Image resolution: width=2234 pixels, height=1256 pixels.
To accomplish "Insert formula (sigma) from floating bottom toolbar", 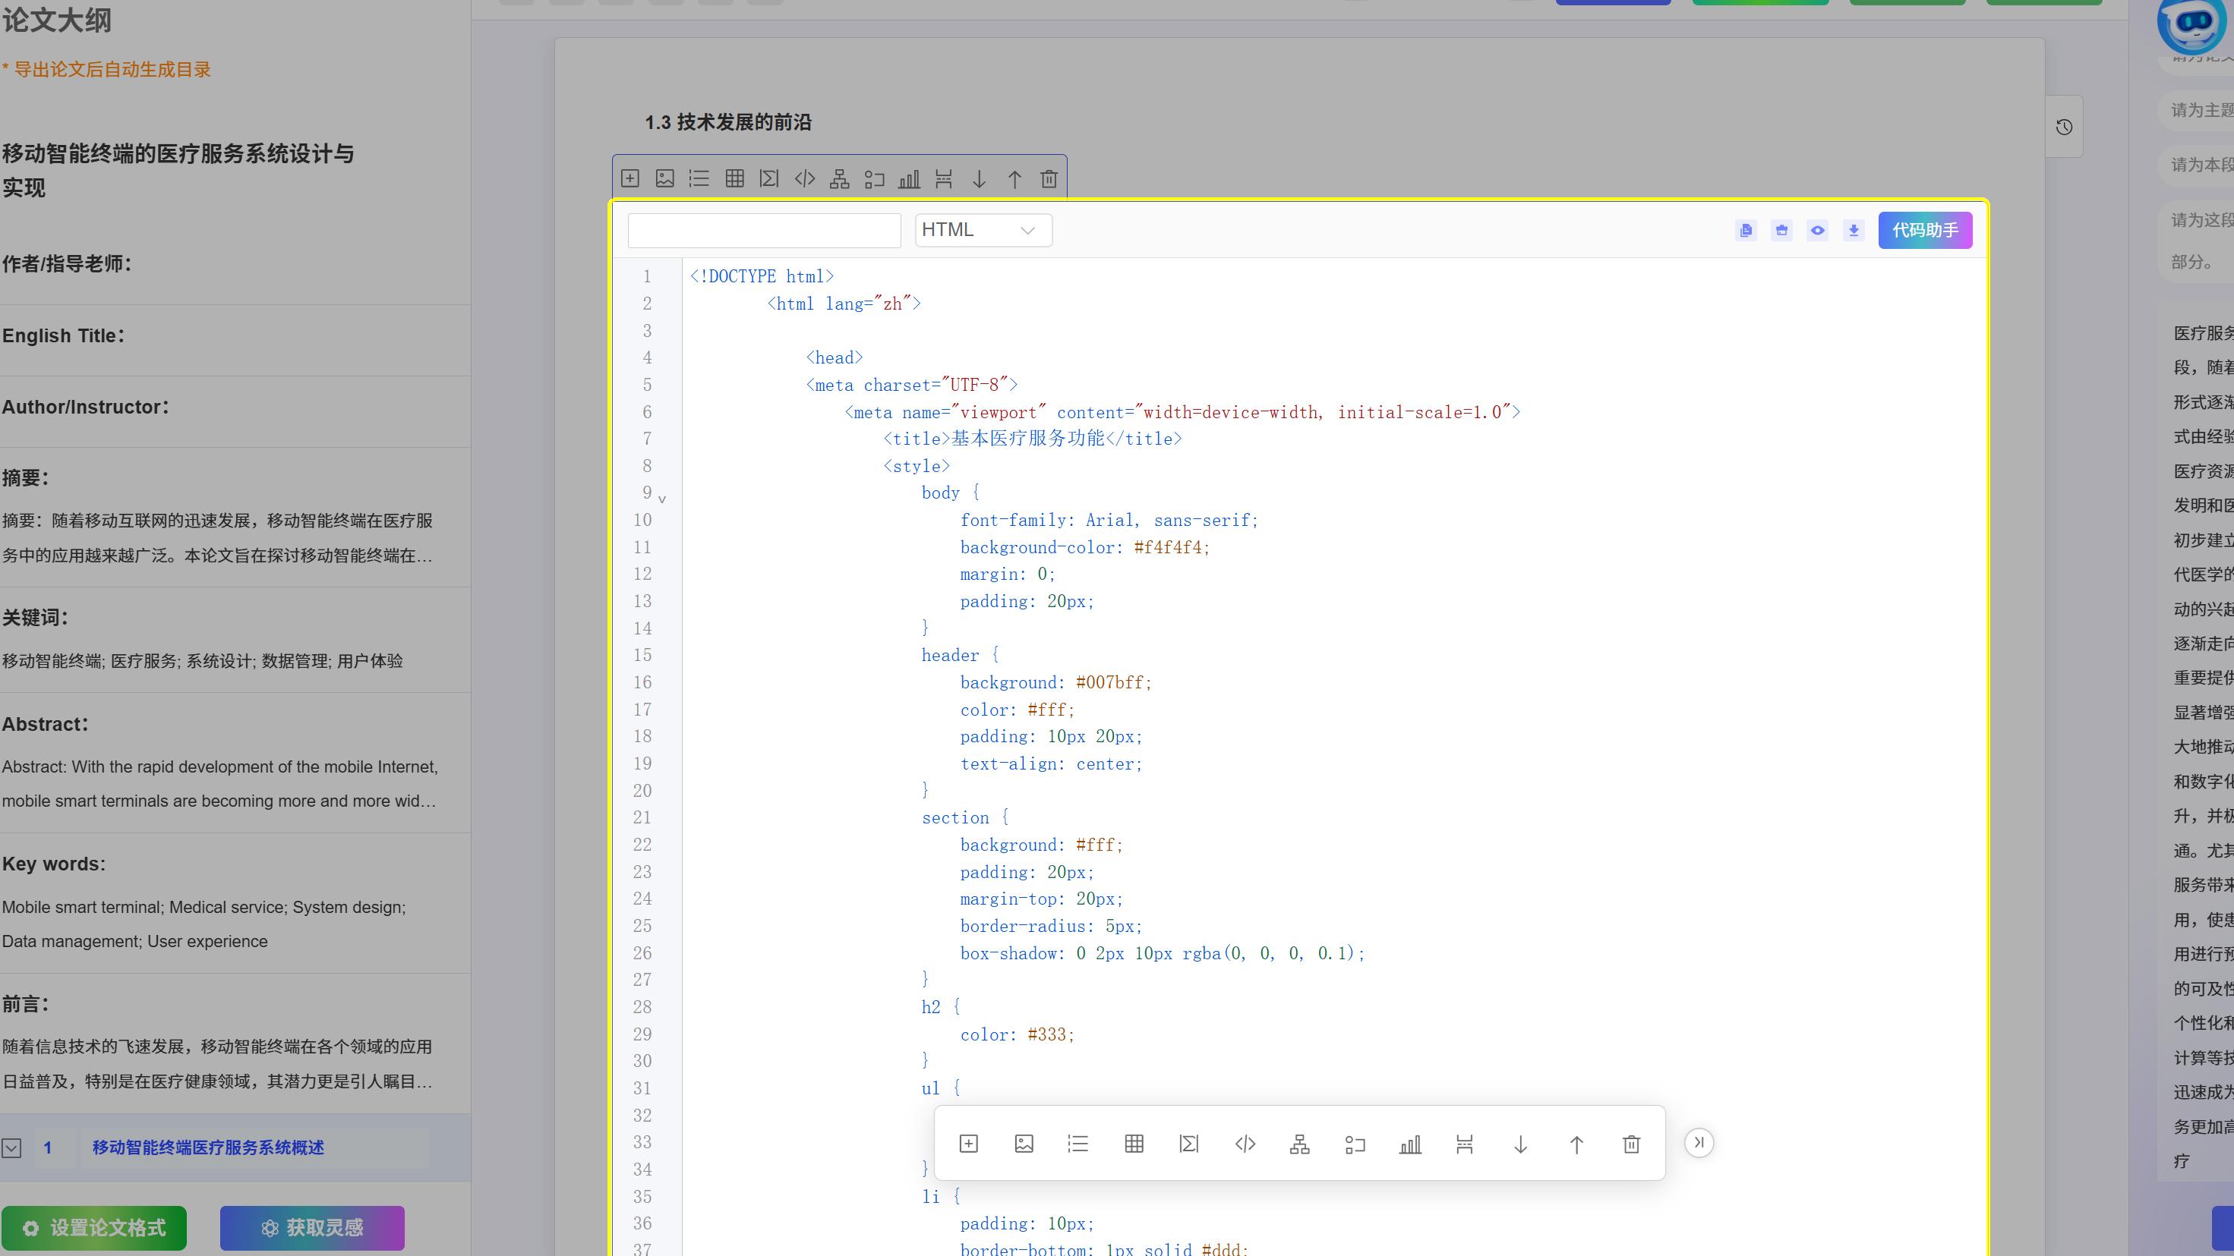I will (x=1189, y=1144).
